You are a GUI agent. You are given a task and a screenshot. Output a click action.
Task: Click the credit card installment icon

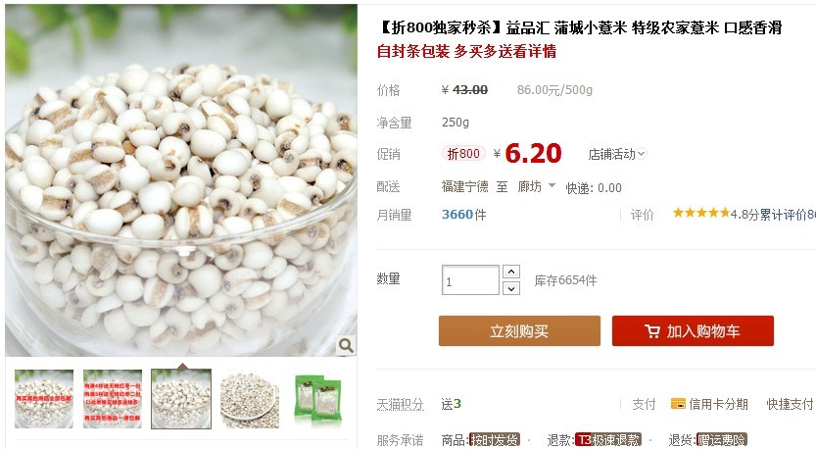click(x=678, y=404)
